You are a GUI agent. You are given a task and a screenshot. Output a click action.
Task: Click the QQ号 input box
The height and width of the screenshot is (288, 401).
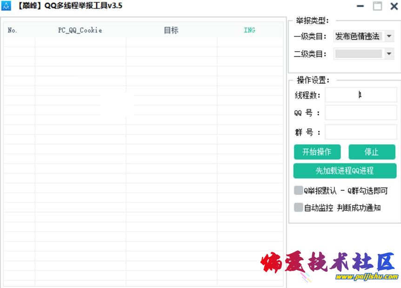click(361, 112)
